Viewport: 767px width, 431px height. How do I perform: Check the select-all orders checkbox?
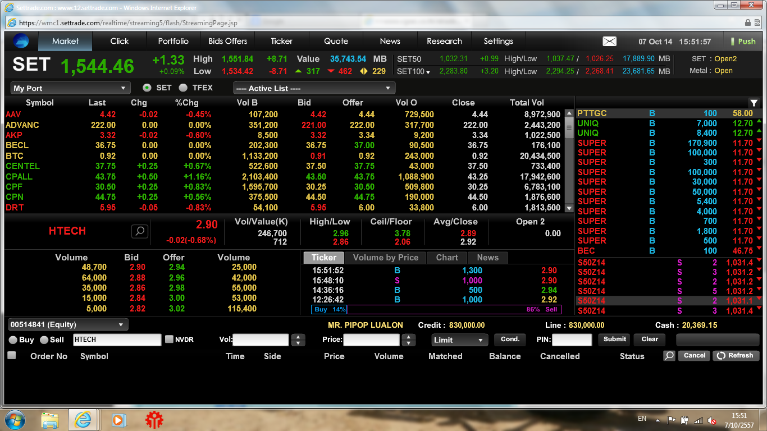click(x=11, y=355)
